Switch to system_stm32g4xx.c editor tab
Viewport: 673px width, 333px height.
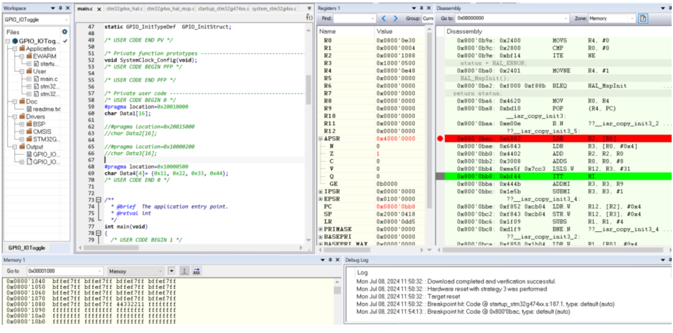274,9
